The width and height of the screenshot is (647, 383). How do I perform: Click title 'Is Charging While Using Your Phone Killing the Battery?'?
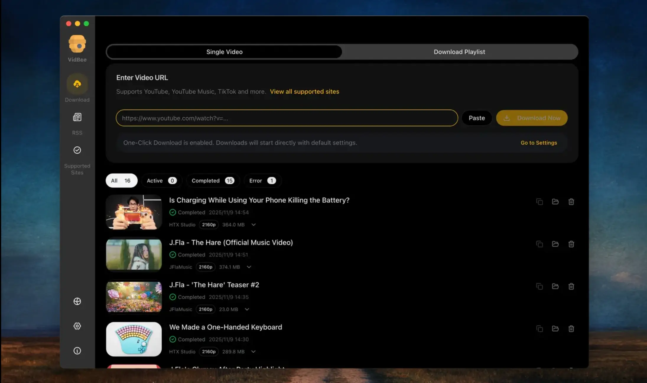click(259, 200)
